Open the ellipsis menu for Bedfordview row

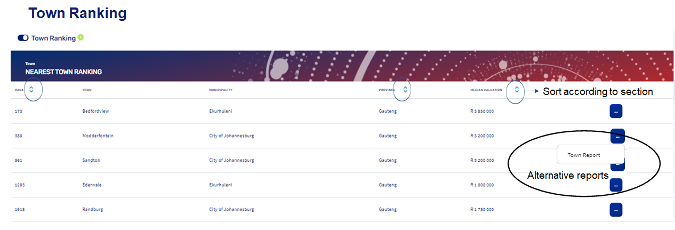[616, 112]
